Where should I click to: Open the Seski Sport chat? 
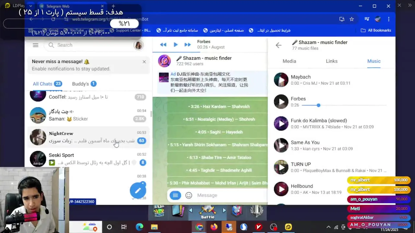point(88,159)
